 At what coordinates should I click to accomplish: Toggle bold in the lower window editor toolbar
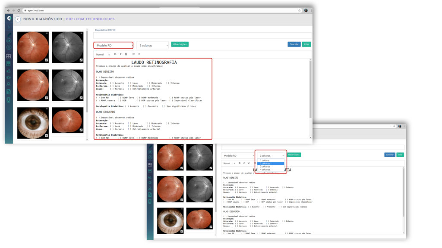click(x=240, y=163)
